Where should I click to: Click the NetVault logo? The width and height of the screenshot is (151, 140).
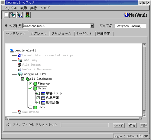136,15
